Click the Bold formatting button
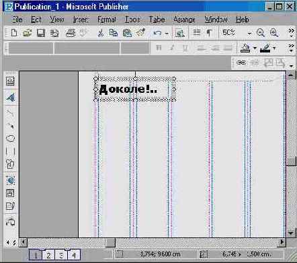The width and height of the screenshot is (297, 263). point(159,48)
